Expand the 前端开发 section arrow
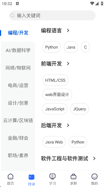The image size is (105, 187). coord(68,63)
